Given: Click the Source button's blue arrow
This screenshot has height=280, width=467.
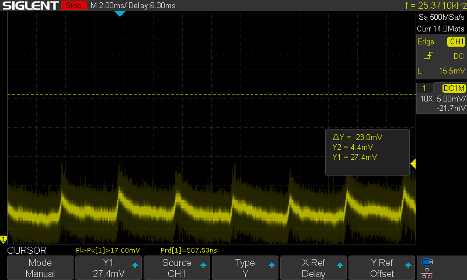Looking at the screenshot, I should [203, 265].
